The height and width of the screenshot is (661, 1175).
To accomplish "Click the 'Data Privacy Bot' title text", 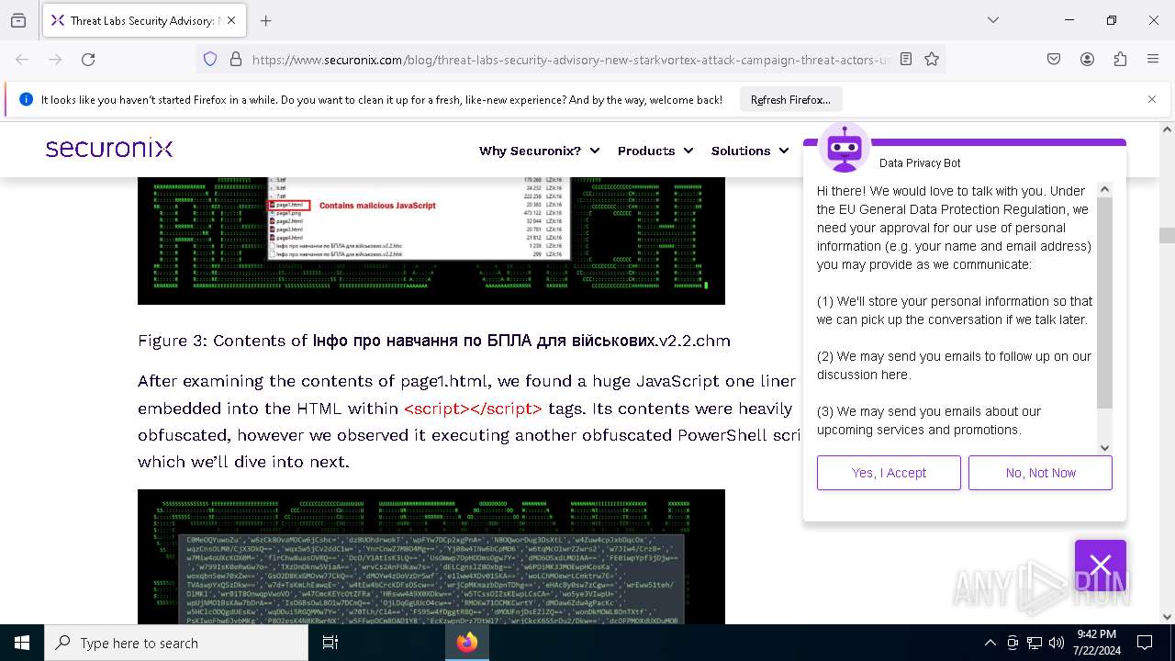I will click(x=920, y=162).
